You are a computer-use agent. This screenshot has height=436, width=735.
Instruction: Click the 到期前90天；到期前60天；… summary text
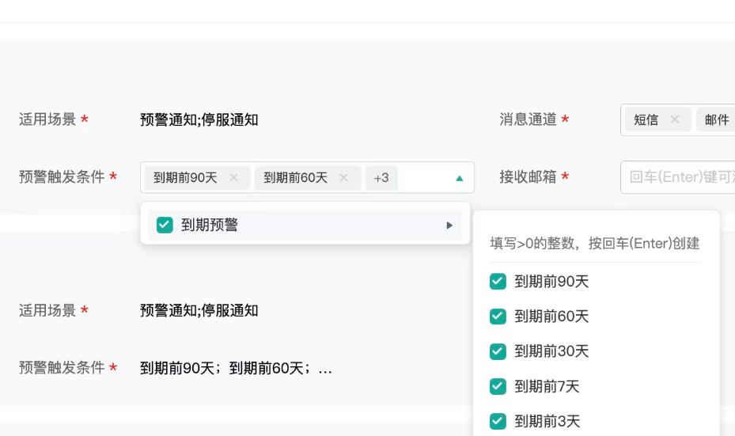point(236,368)
